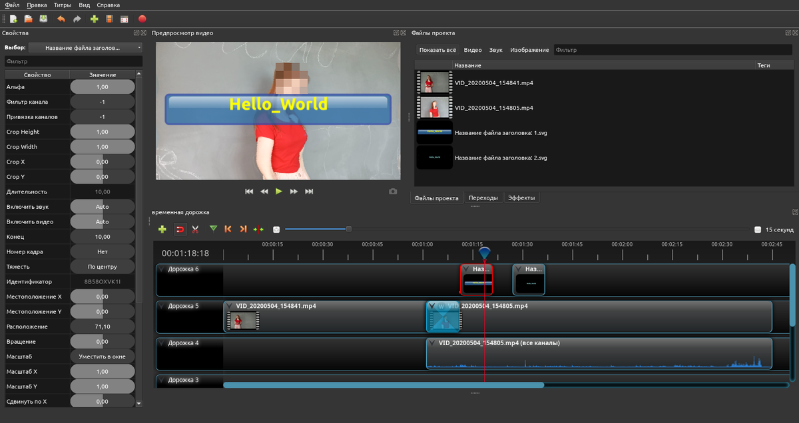Click the playhead marker on timeline ruler

pyautogui.click(x=485, y=253)
